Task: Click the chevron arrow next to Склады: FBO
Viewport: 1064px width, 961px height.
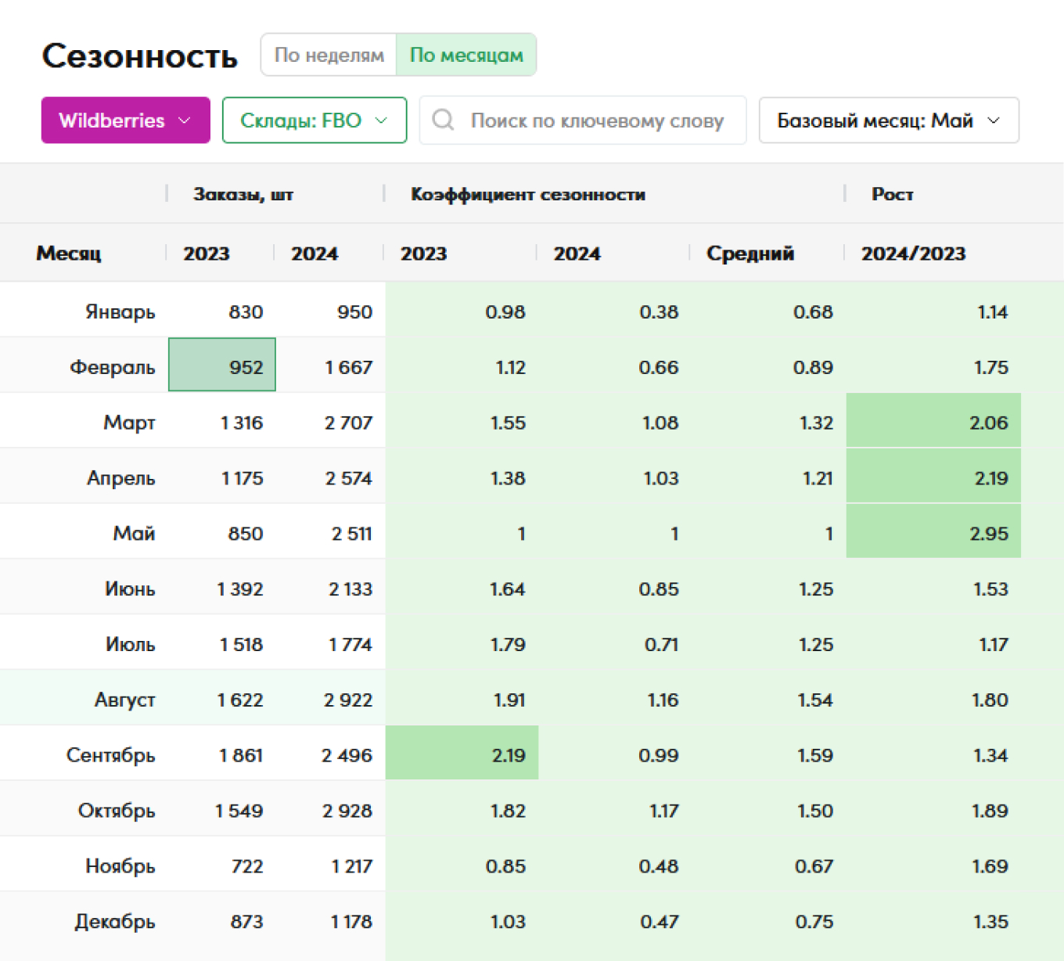Action: tap(382, 121)
